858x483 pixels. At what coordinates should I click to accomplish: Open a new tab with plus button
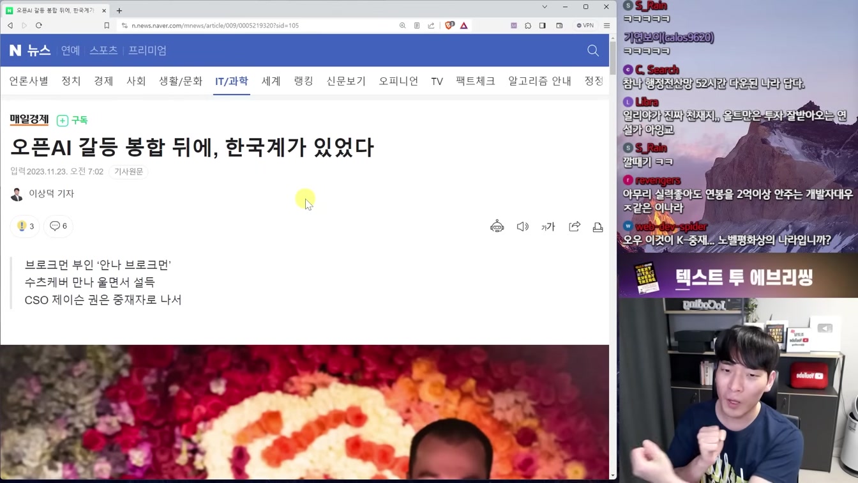[x=119, y=10]
